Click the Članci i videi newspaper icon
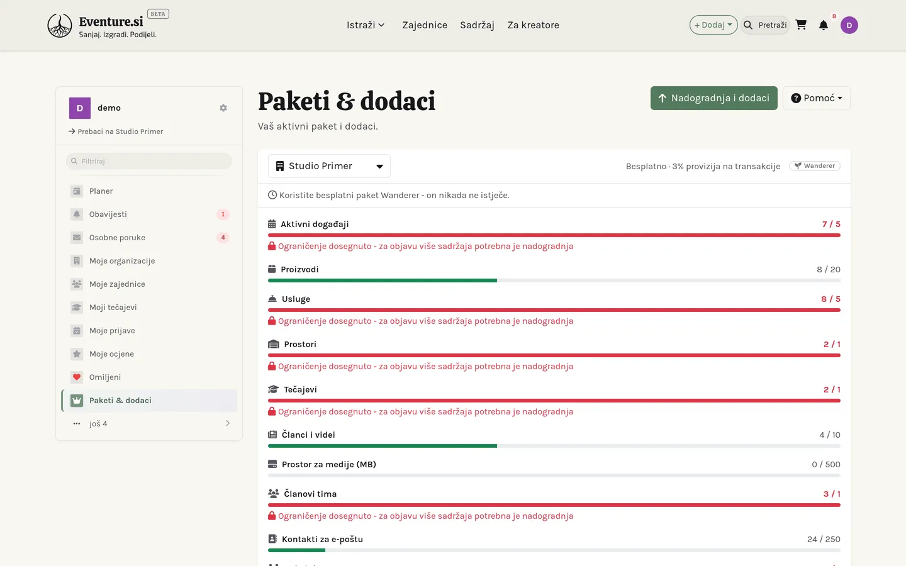 coord(272,435)
